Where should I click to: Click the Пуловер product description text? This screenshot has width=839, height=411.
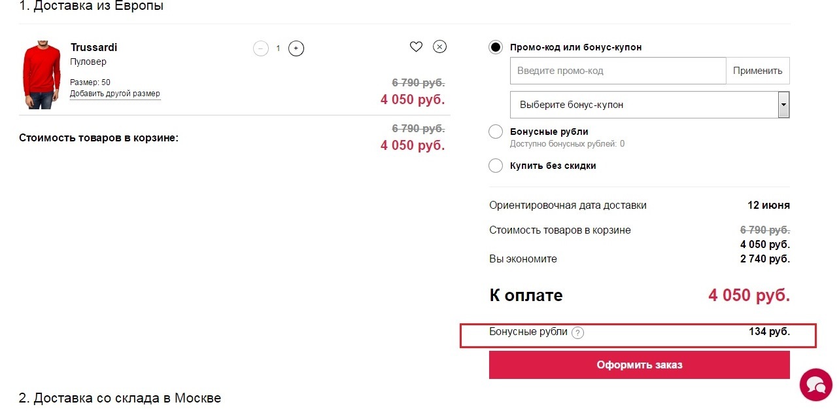click(x=88, y=62)
